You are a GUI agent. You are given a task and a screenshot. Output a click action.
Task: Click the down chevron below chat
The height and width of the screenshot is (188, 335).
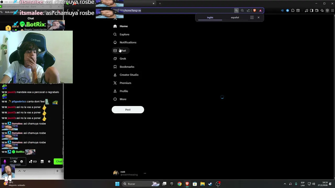click(x=24, y=171)
